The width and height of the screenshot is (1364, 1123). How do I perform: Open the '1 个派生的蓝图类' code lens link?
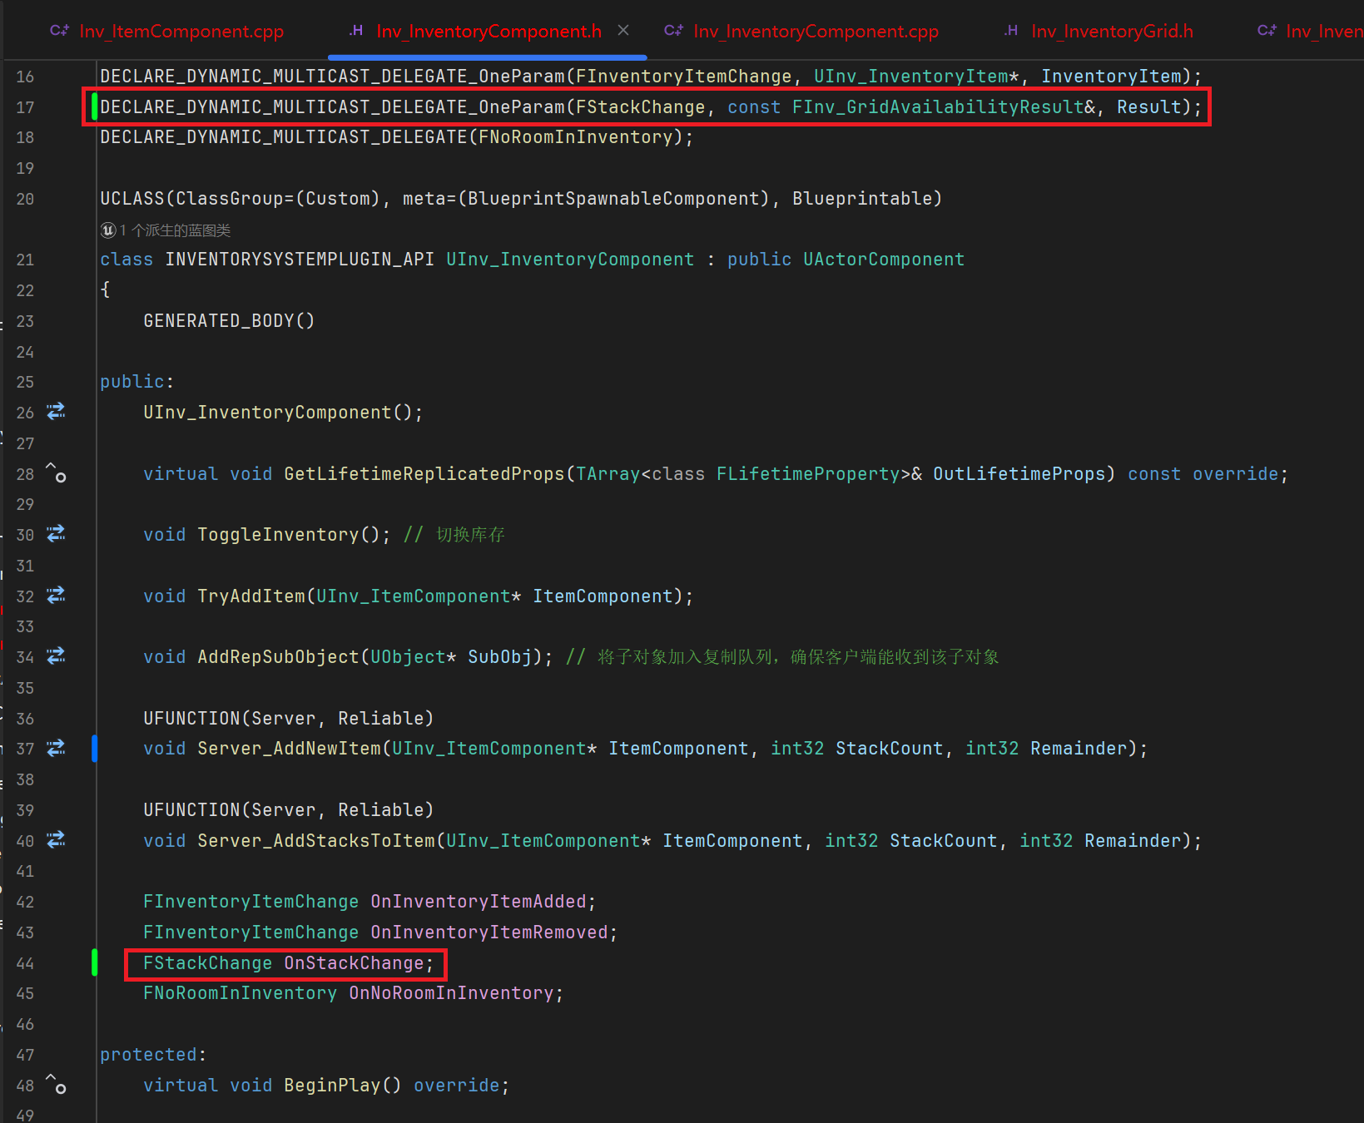pos(175,230)
